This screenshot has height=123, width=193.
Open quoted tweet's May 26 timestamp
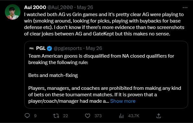pos(94,48)
